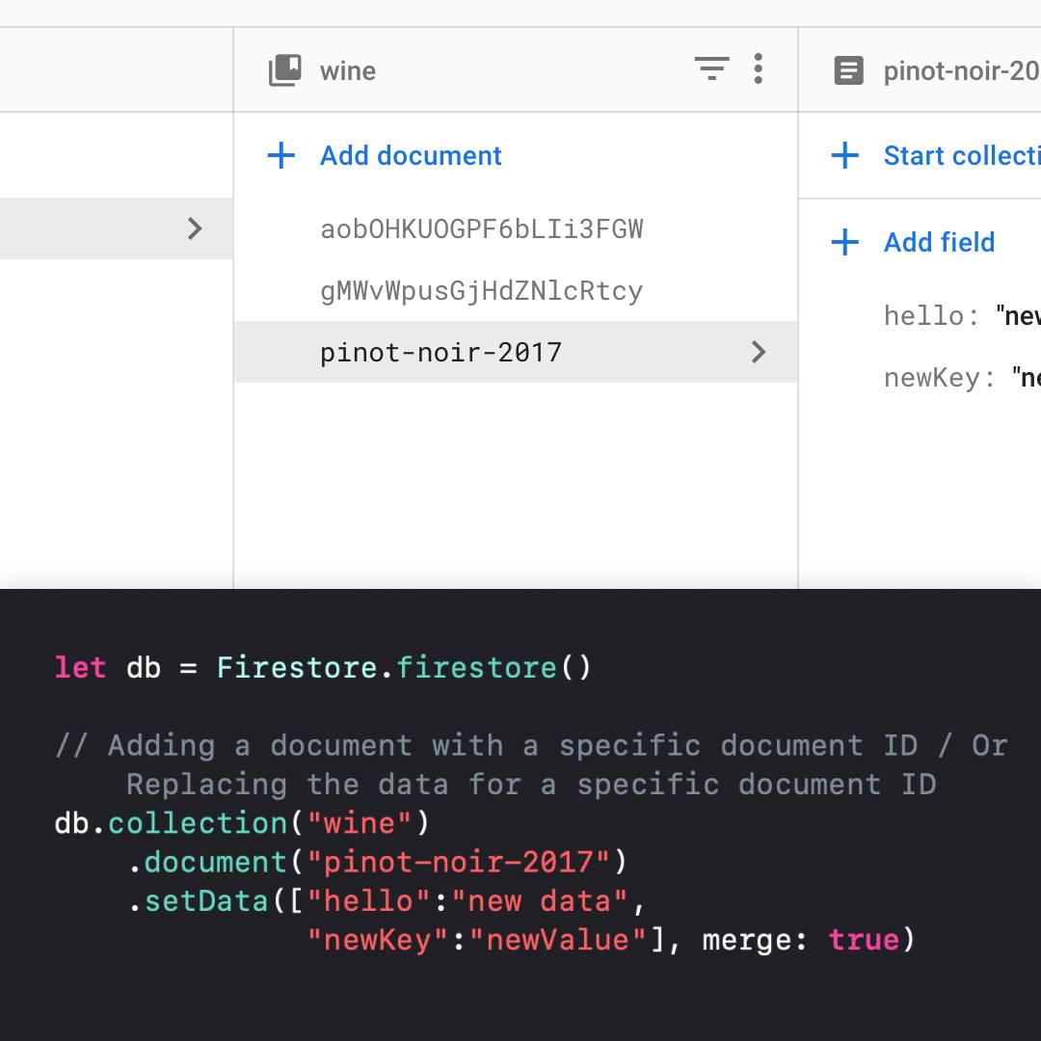Open the filter list icon in wine column
Screen dimensions: 1041x1041
(x=711, y=68)
